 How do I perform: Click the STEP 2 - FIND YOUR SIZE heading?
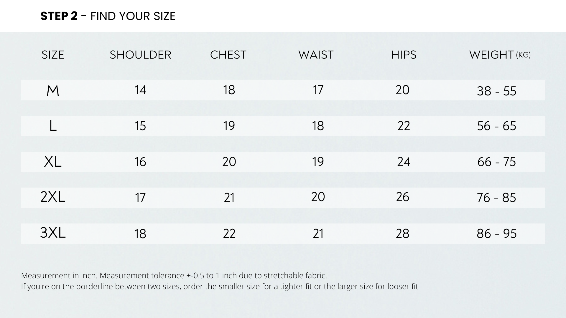tap(108, 16)
